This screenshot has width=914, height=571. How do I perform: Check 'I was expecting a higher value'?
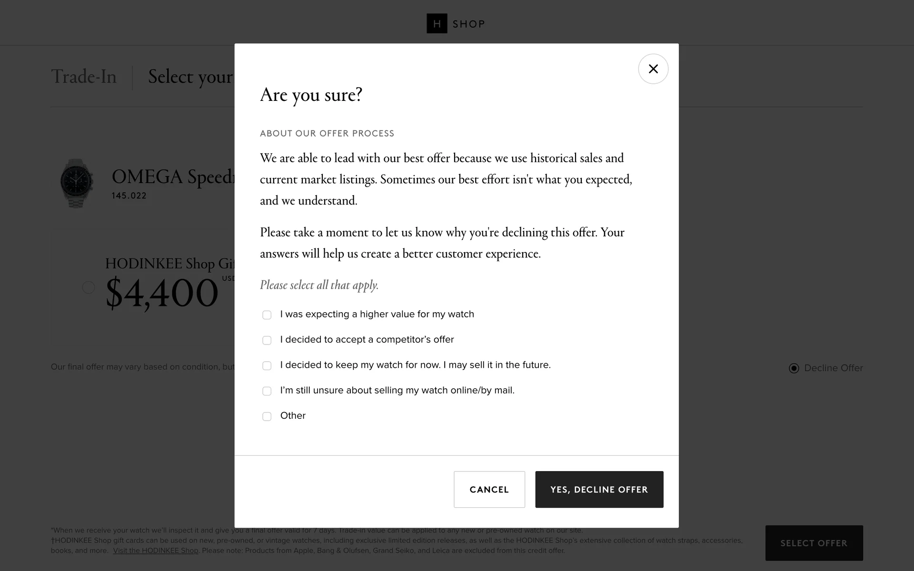point(267,315)
